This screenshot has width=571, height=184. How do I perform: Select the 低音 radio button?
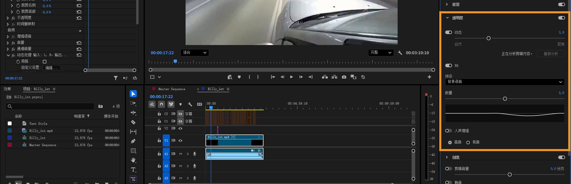[x=468, y=143]
